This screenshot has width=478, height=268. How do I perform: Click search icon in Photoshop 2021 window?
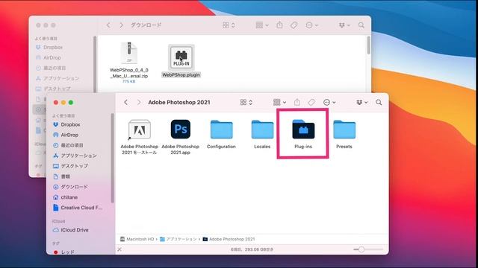[379, 103]
